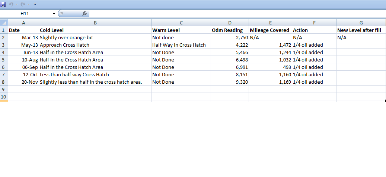
Task: Click the 'Odm Reading' header cell
Action: coord(230,30)
